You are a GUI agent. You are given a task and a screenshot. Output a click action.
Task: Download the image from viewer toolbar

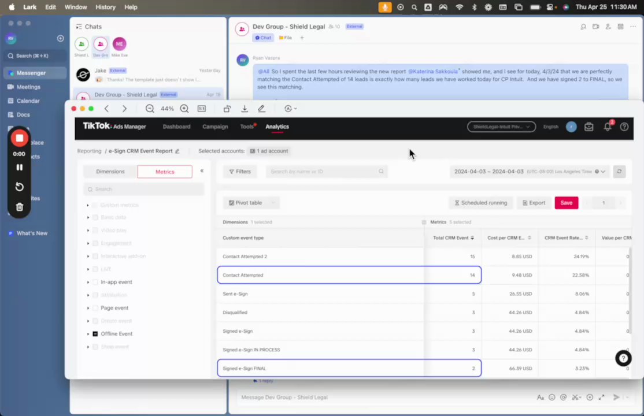pyautogui.click(x=245, y=109)
